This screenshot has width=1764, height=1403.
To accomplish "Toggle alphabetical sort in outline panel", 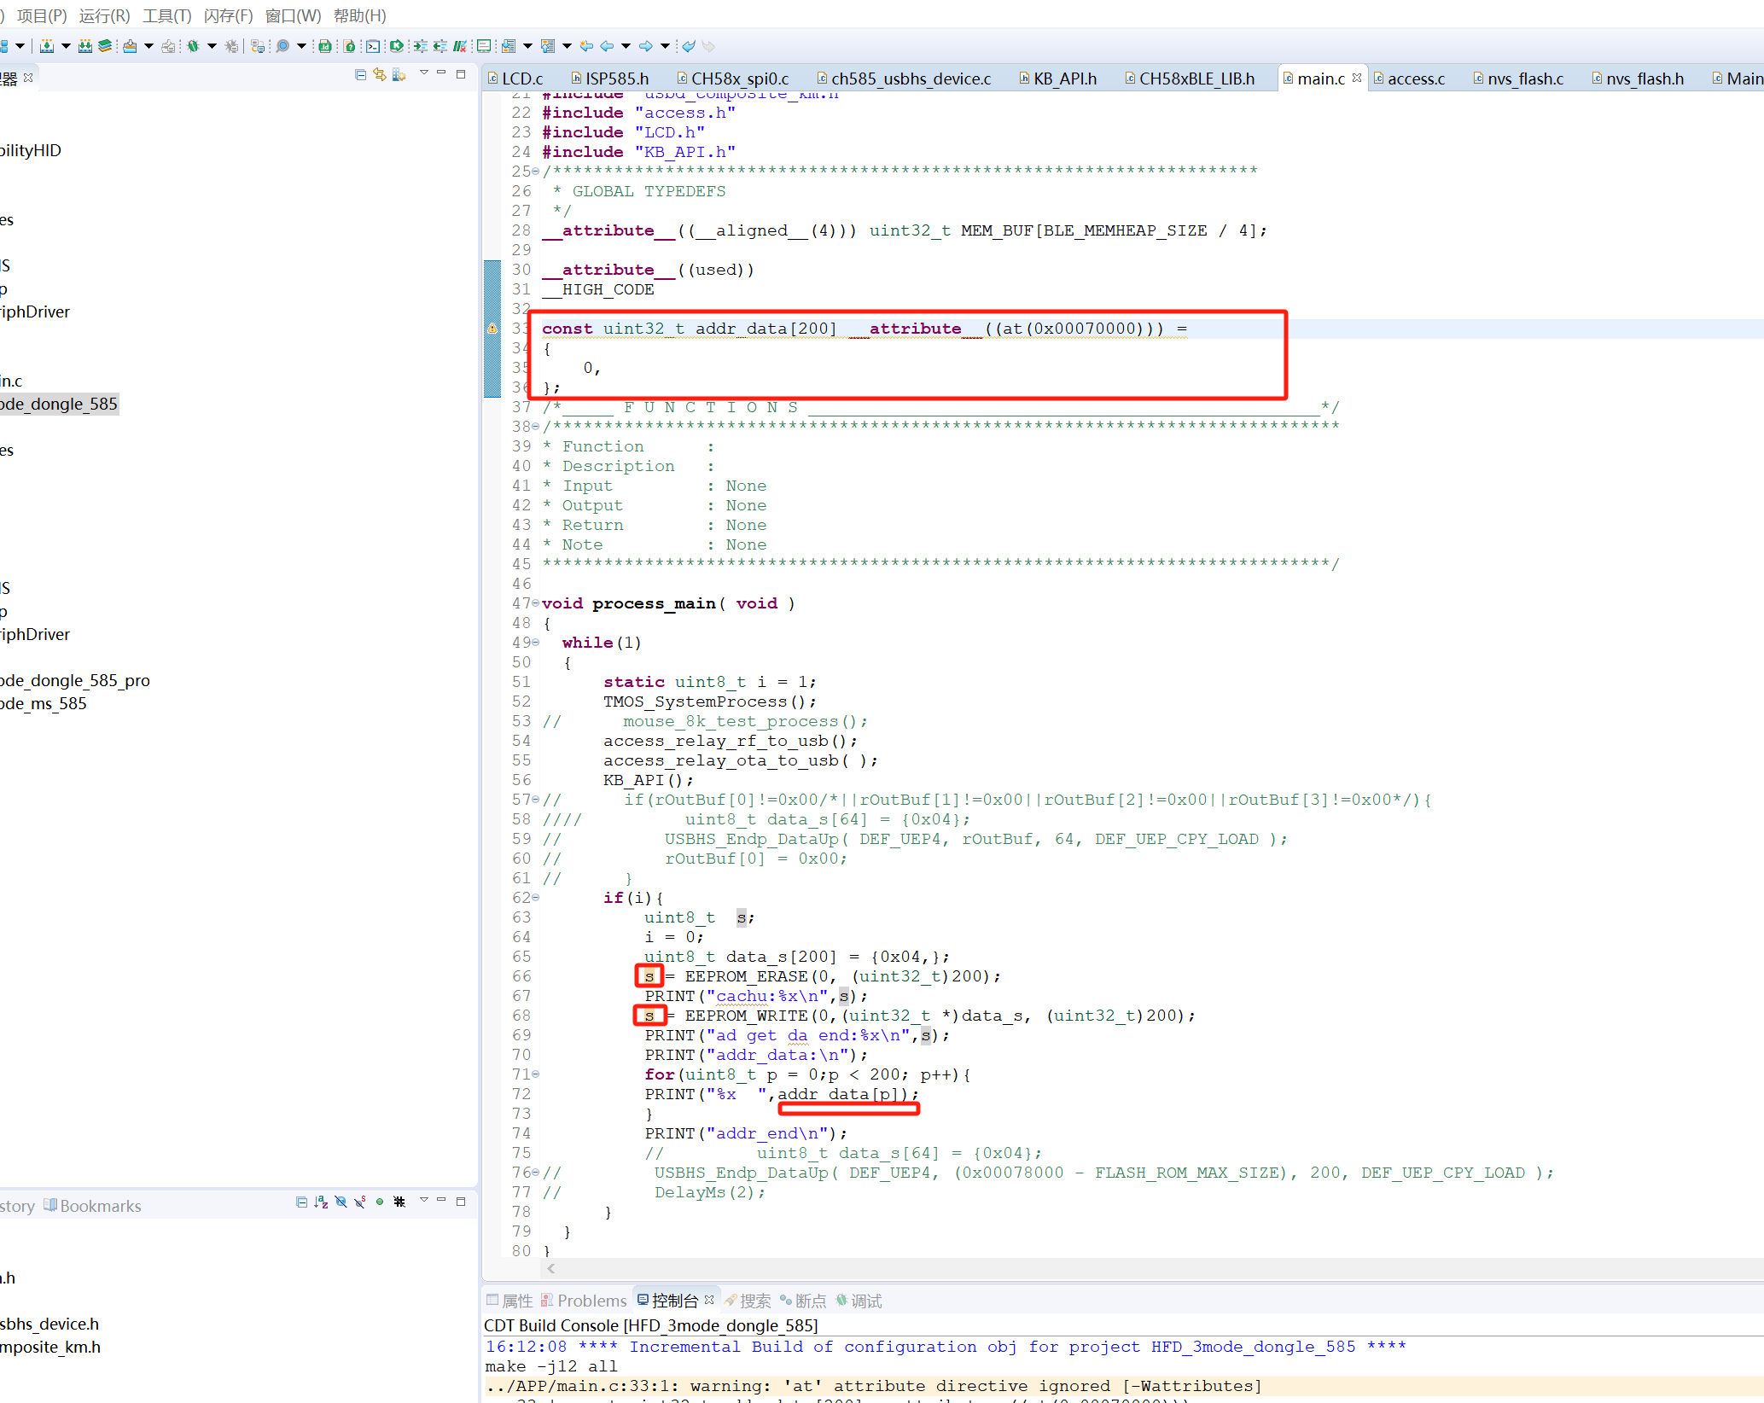I will [x=321, y=1202].
